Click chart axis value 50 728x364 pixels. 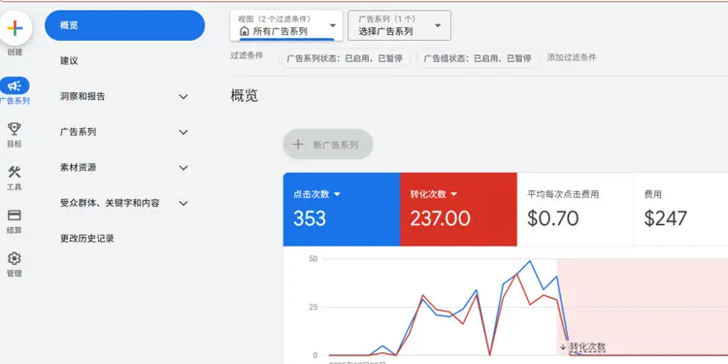313,258
